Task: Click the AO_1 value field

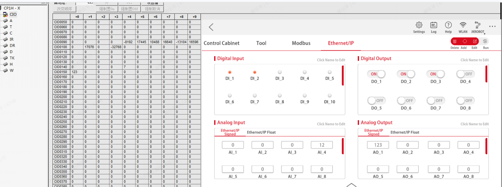Action: 378,145
